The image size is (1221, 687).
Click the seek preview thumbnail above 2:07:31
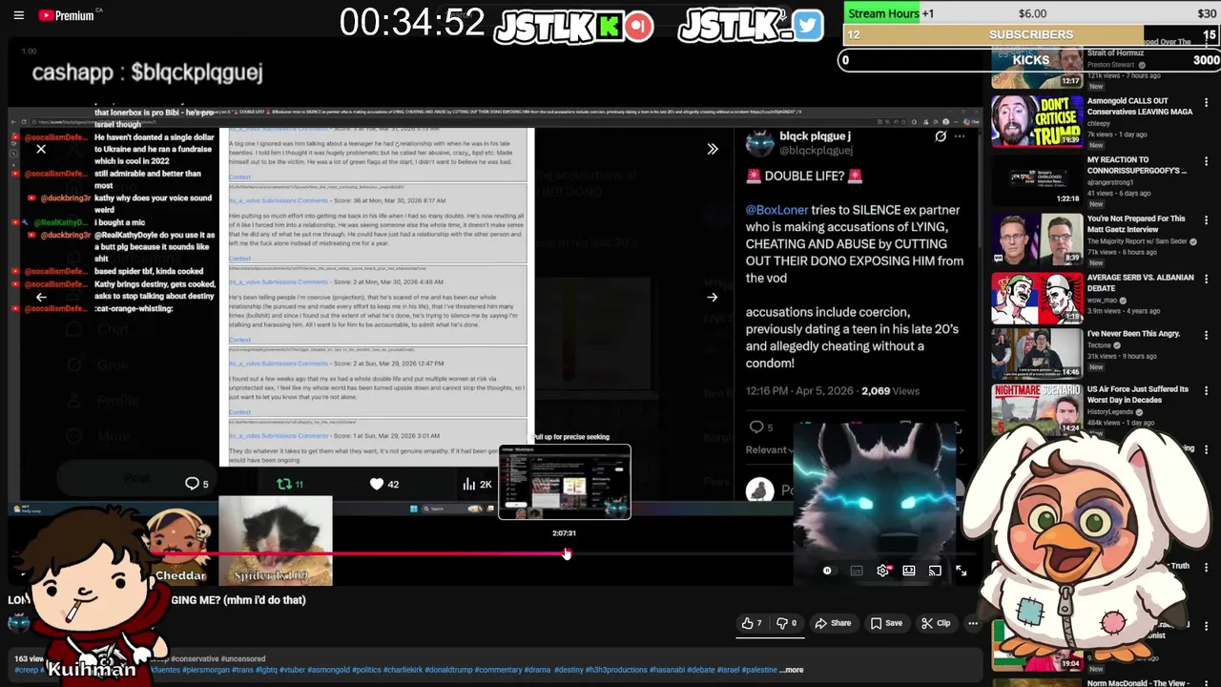565,482
